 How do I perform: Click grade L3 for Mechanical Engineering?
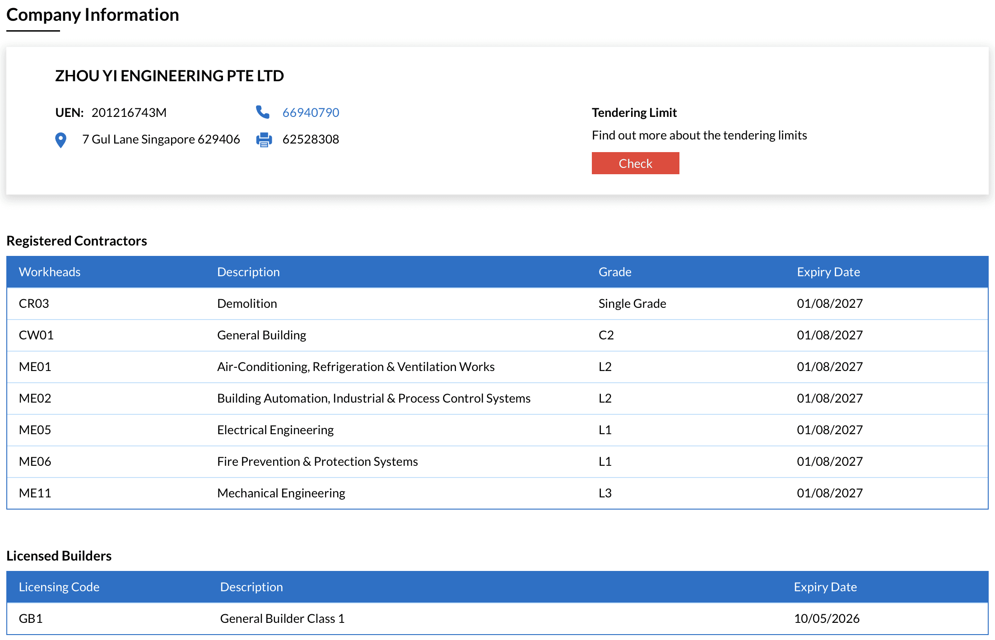pos(605,493)
